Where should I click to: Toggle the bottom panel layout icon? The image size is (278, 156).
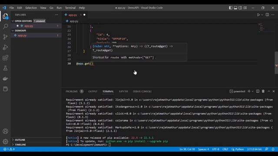click(235, 8)
